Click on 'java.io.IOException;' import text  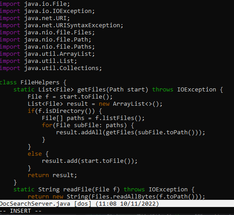(x=60, y=11)
